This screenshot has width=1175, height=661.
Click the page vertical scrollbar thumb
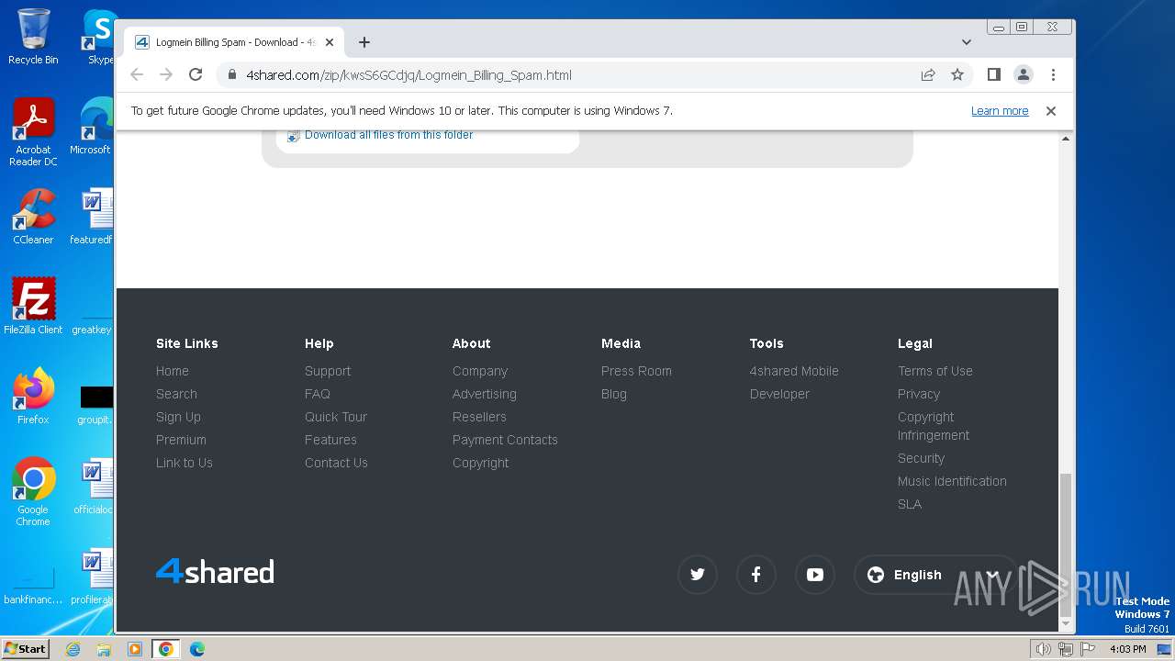pyautogui.click(x=1066, y=544)
